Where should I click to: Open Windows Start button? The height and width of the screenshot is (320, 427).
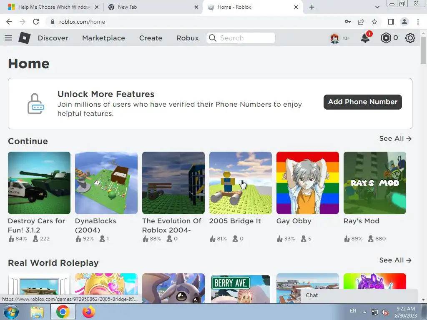tap(11, 312)
